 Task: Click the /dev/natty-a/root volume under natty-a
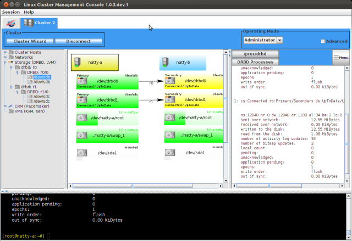82,118
